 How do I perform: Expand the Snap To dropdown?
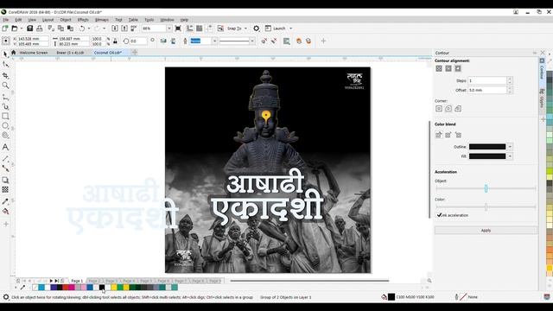pyautogui.click(x=245, y=29)
